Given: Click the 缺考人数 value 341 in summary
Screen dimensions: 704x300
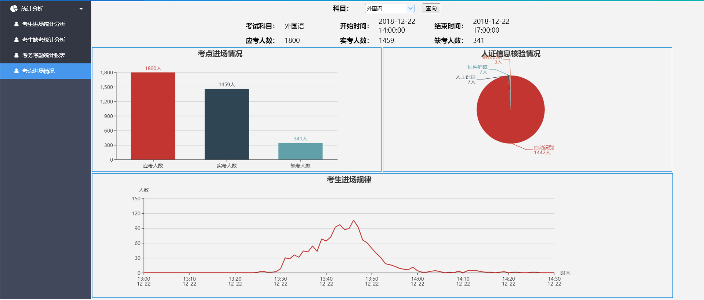Looking at the screenshot, I should click(478, 41).
